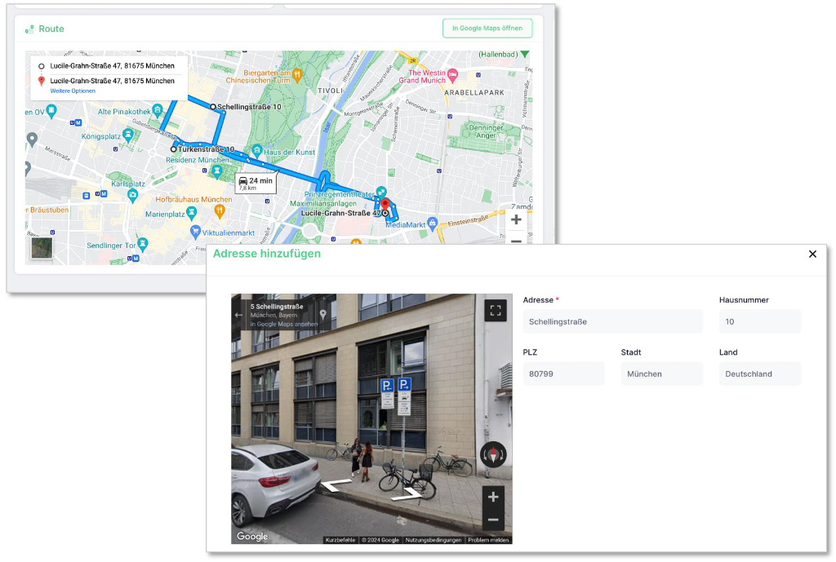Zoom in using the Street View plus icon
This screenshot has height=562, width=836.
coord(495,497)
